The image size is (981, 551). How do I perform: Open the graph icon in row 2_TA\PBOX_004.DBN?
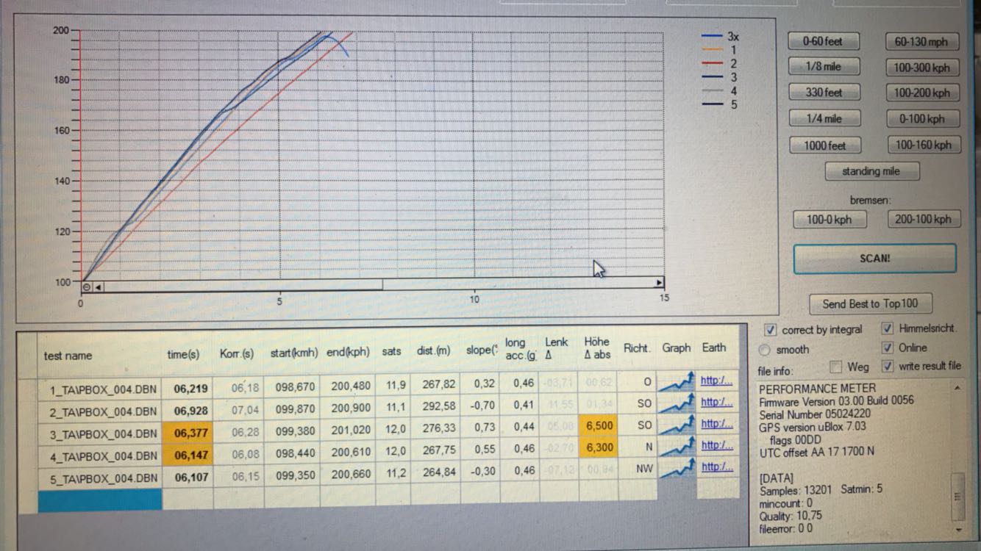[676, 403]
